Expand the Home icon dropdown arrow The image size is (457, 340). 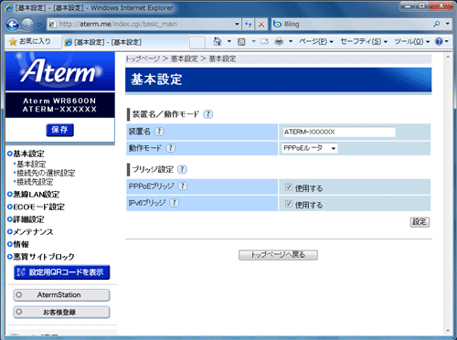(229, 41)
